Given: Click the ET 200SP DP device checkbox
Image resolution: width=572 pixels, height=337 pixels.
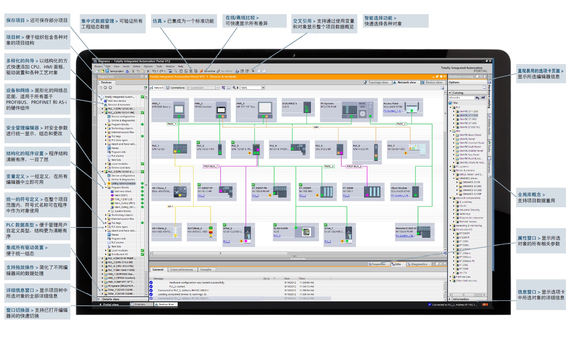Looking at the screenshot, I should pyautogui.click(x=199, y=185).
